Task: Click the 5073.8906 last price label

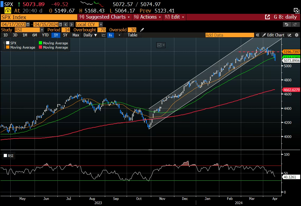Action: point(291,61)
